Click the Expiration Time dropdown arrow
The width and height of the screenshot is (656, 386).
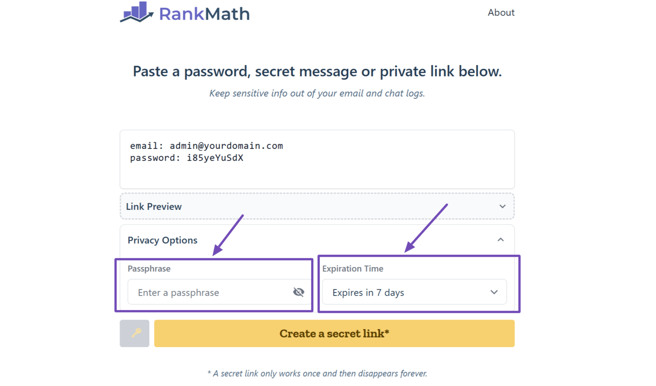click(494, 292)
